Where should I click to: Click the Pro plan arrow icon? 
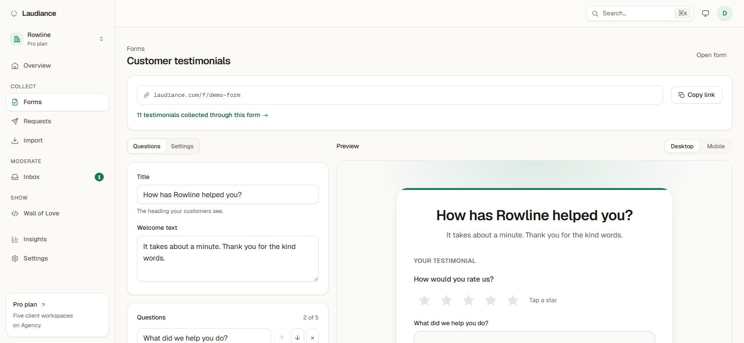pos(43,305)
